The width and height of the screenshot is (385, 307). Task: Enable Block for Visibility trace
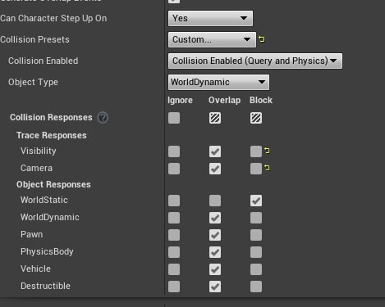tap(256, 151)
